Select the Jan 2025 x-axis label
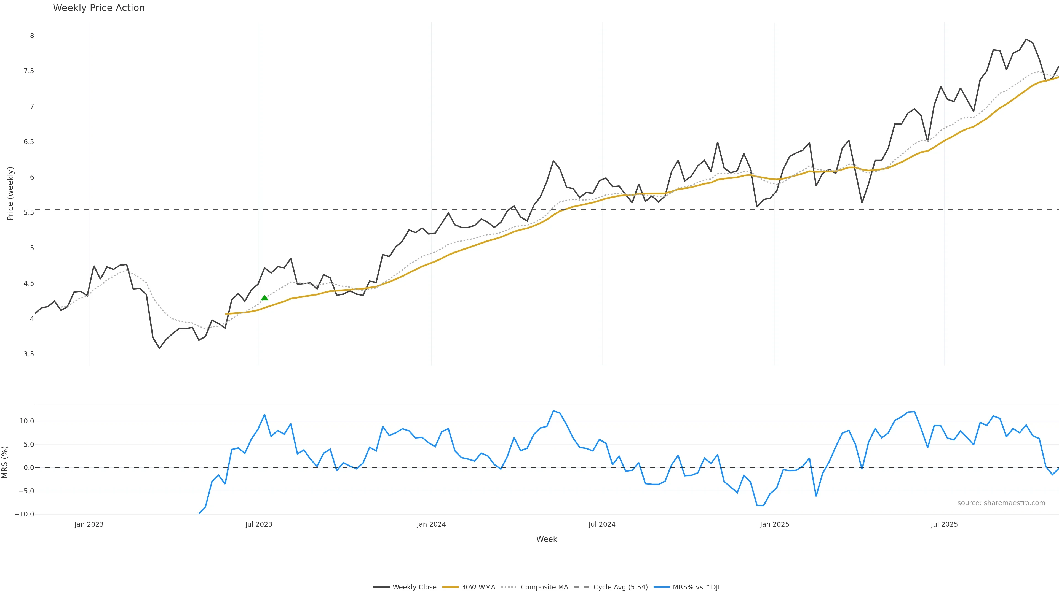This screenshot has width=1059, height=595. pyautogui.click(x=774, y=524)
